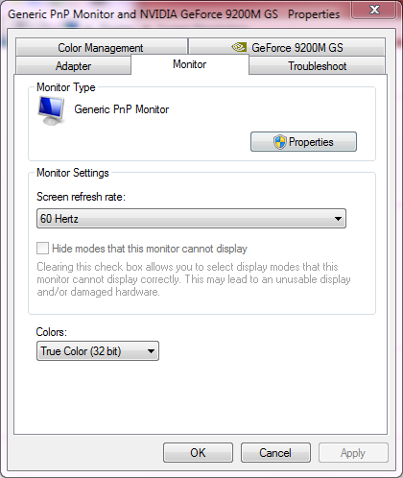The height and width of the screenshot is (478, 403).
Task: Click the Cancel button
Action: [x=275, y=453]
